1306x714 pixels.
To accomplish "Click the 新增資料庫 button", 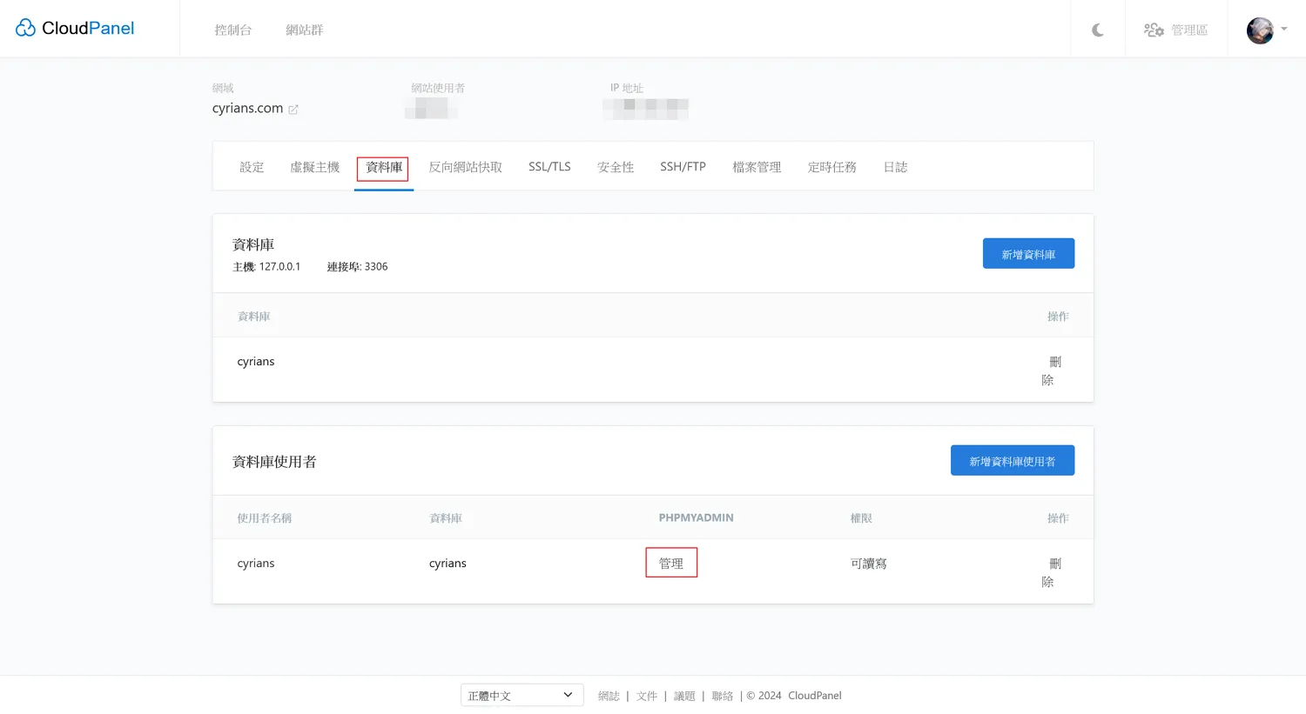I will click(1028, 254).
